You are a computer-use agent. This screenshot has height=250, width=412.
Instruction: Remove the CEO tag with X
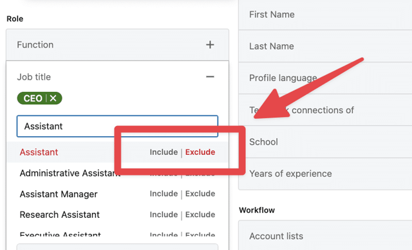pos(53,98)
